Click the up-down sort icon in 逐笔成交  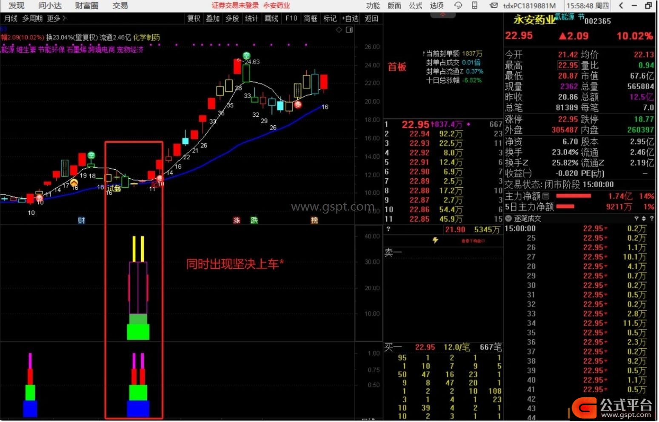[644, 219]
